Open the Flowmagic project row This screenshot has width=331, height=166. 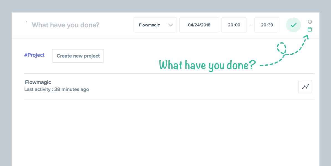click(x=169, y=86)
